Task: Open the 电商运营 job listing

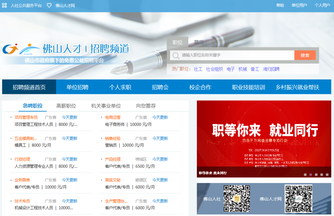Action: pos(113,117)
